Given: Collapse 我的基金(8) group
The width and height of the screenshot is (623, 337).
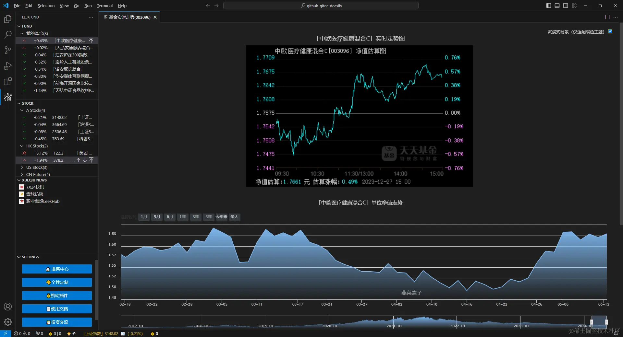Looking at the screenshot, I should 22,33.
